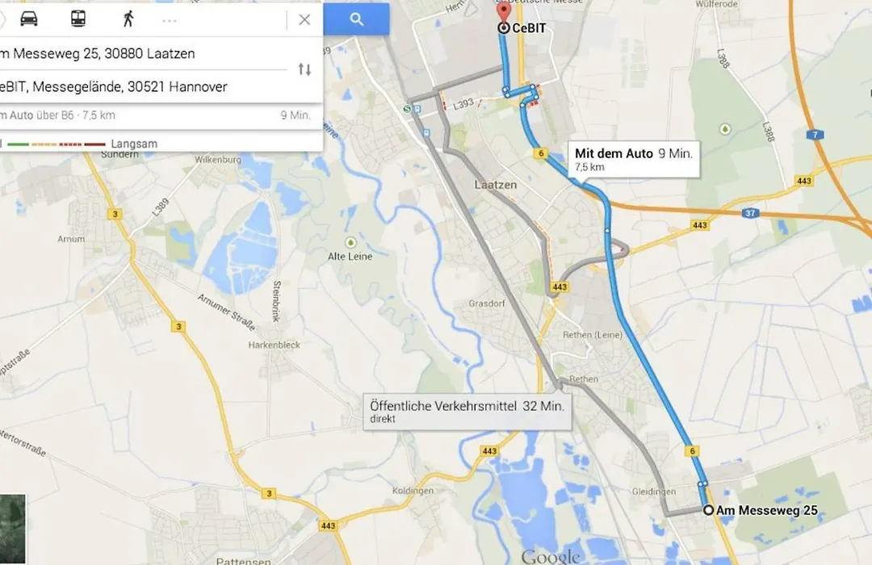Click the blue search button

357,19
